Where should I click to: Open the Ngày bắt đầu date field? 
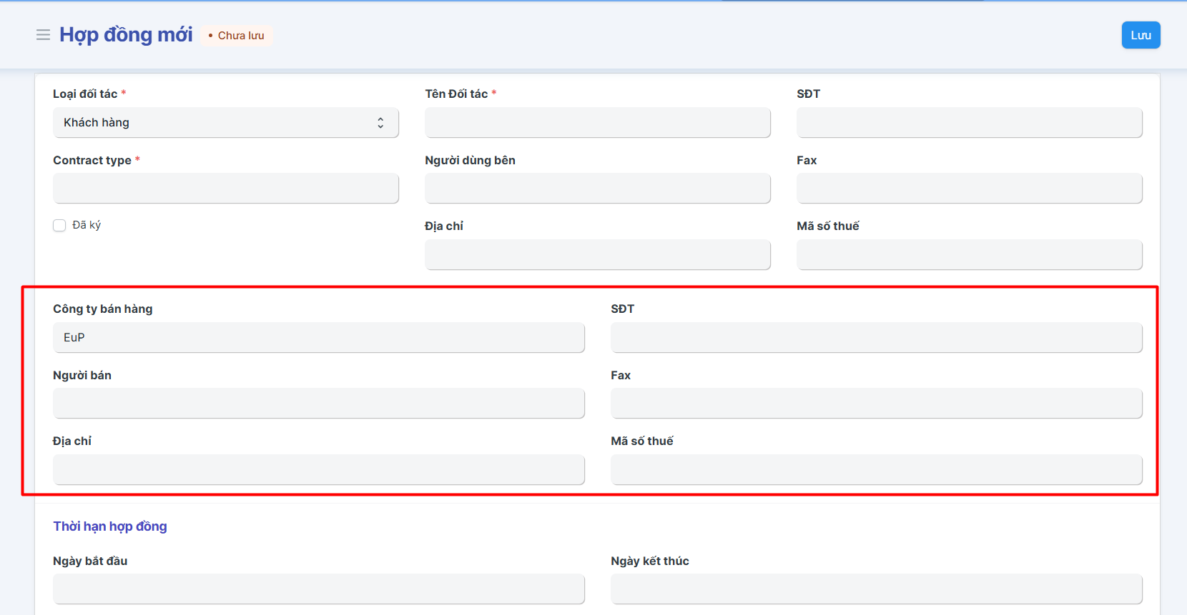tap(318, 589)
